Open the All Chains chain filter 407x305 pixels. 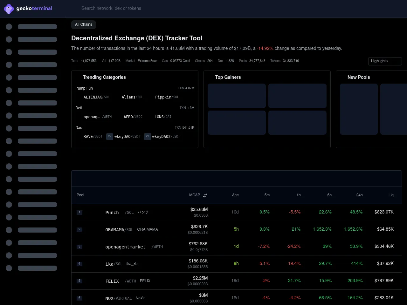(x=83, y=24)
